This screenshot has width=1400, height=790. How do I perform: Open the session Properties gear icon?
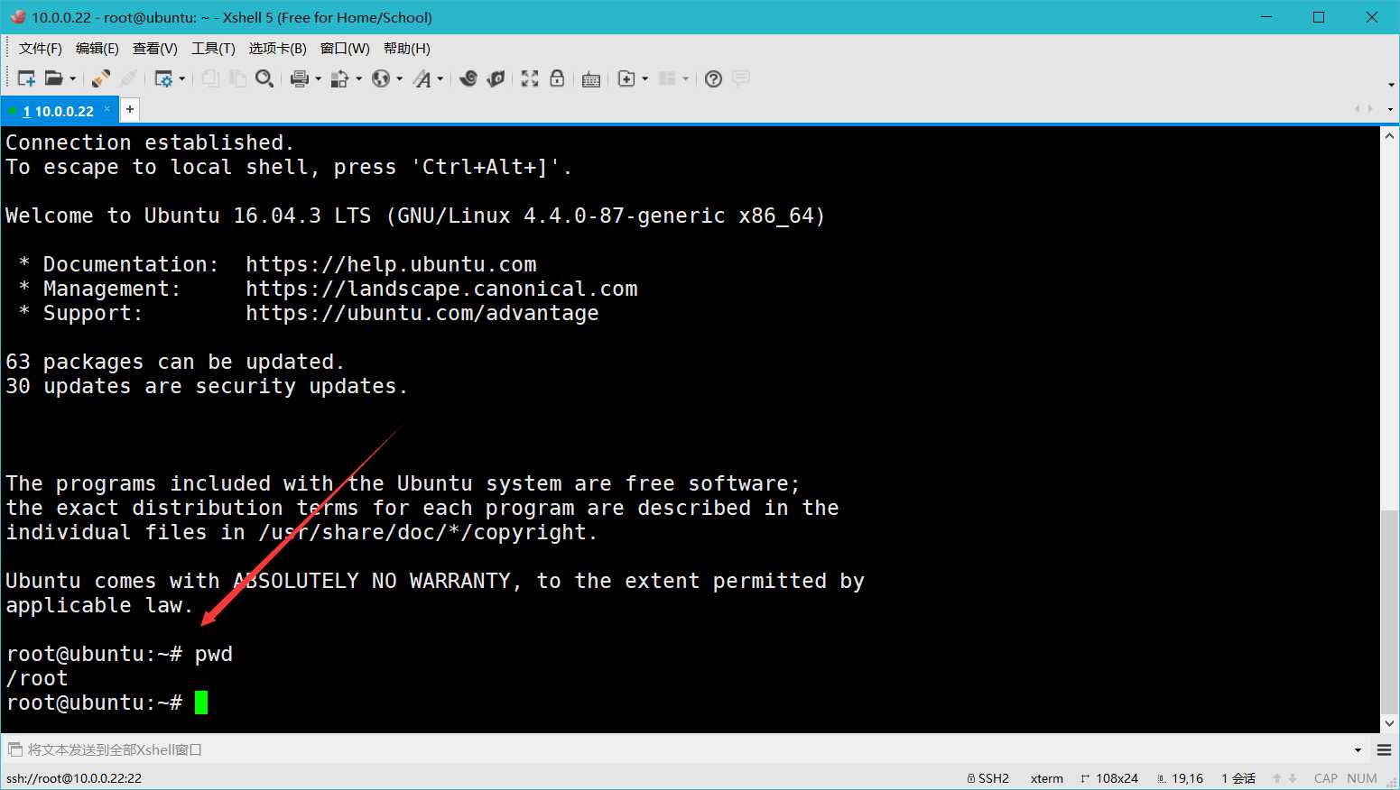(x=163, y=79)
